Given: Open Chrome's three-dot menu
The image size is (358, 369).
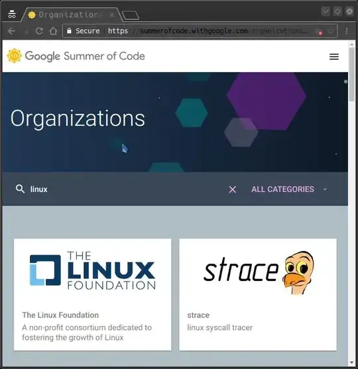Looking at the screenshot, I should (x=347, y=31).
